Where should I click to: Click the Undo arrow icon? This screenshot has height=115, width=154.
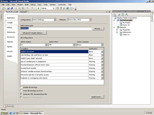pyautogui.click(x=27, y=8)
